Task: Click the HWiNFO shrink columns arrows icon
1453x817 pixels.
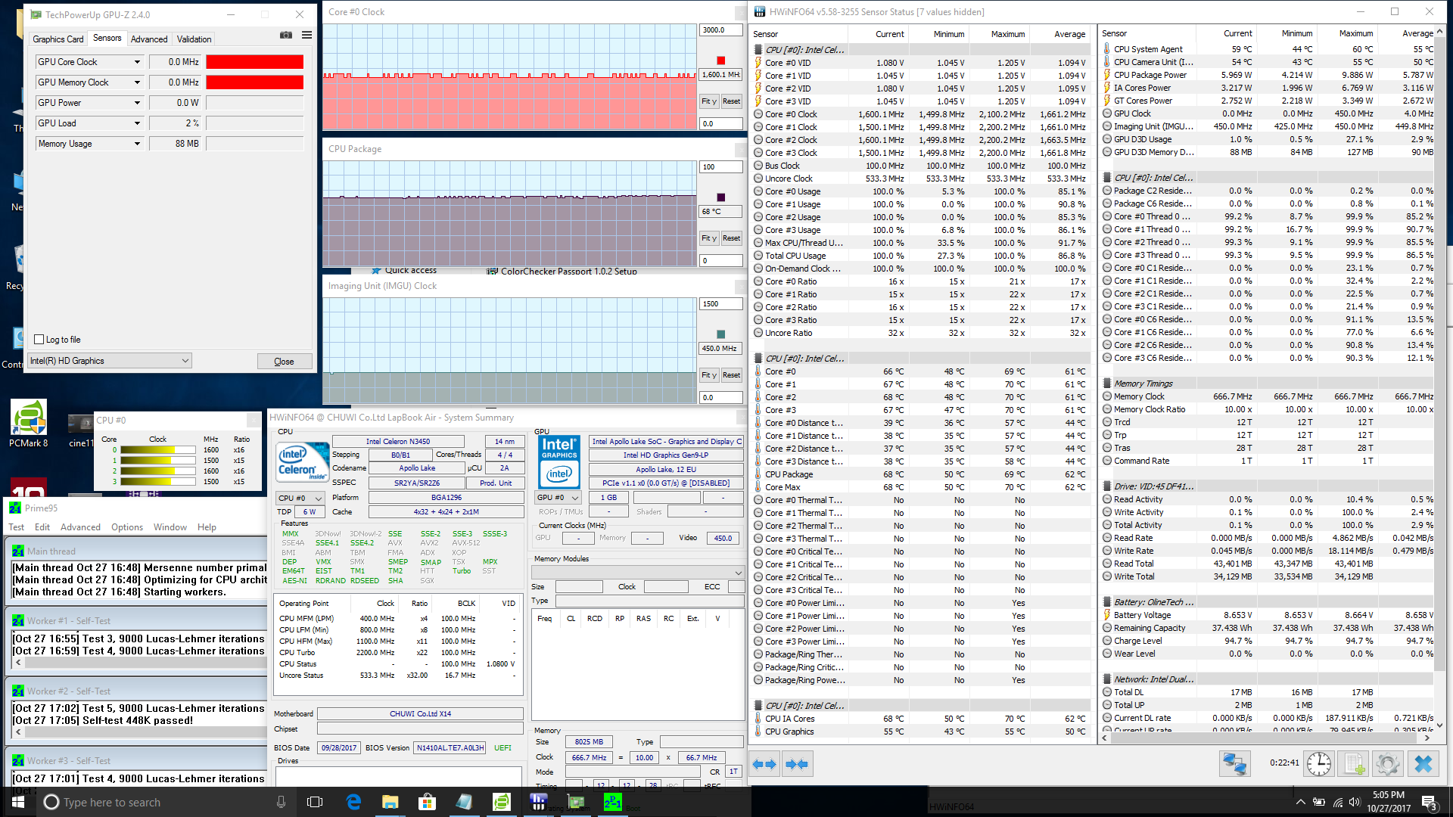Action: point(796,764)
